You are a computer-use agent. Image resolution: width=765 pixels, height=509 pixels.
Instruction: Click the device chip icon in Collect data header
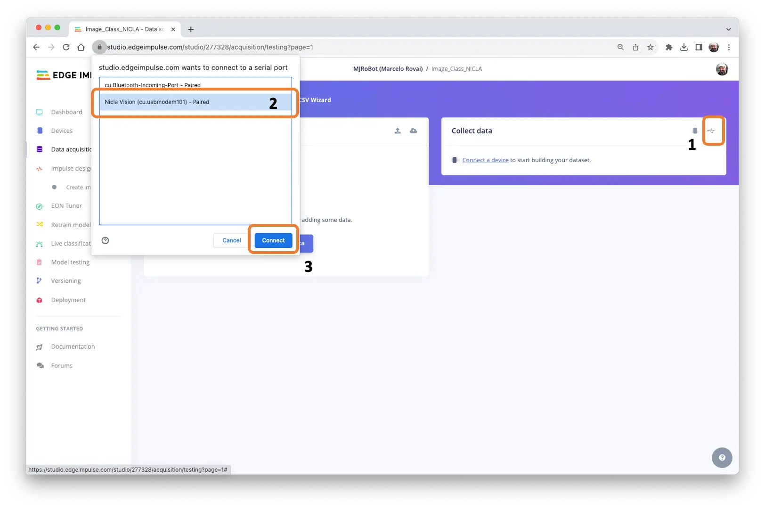pyautogui.click(x=695, y=131)
